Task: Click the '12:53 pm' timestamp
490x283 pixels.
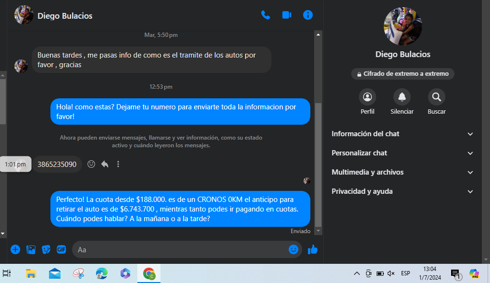Action: (161, 87)
